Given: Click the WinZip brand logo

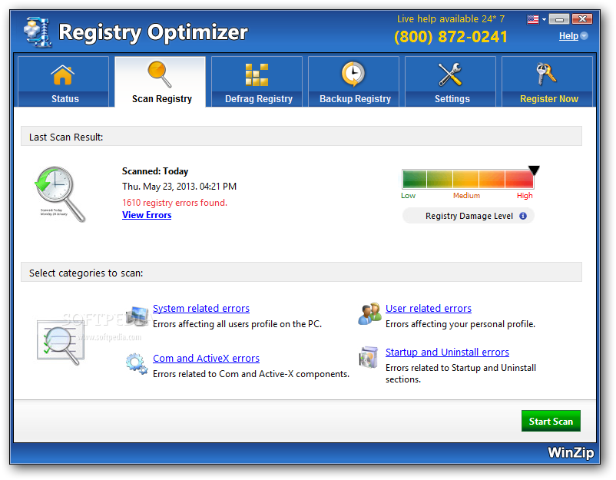Looking at the screenshot, I should click(571, 452).
